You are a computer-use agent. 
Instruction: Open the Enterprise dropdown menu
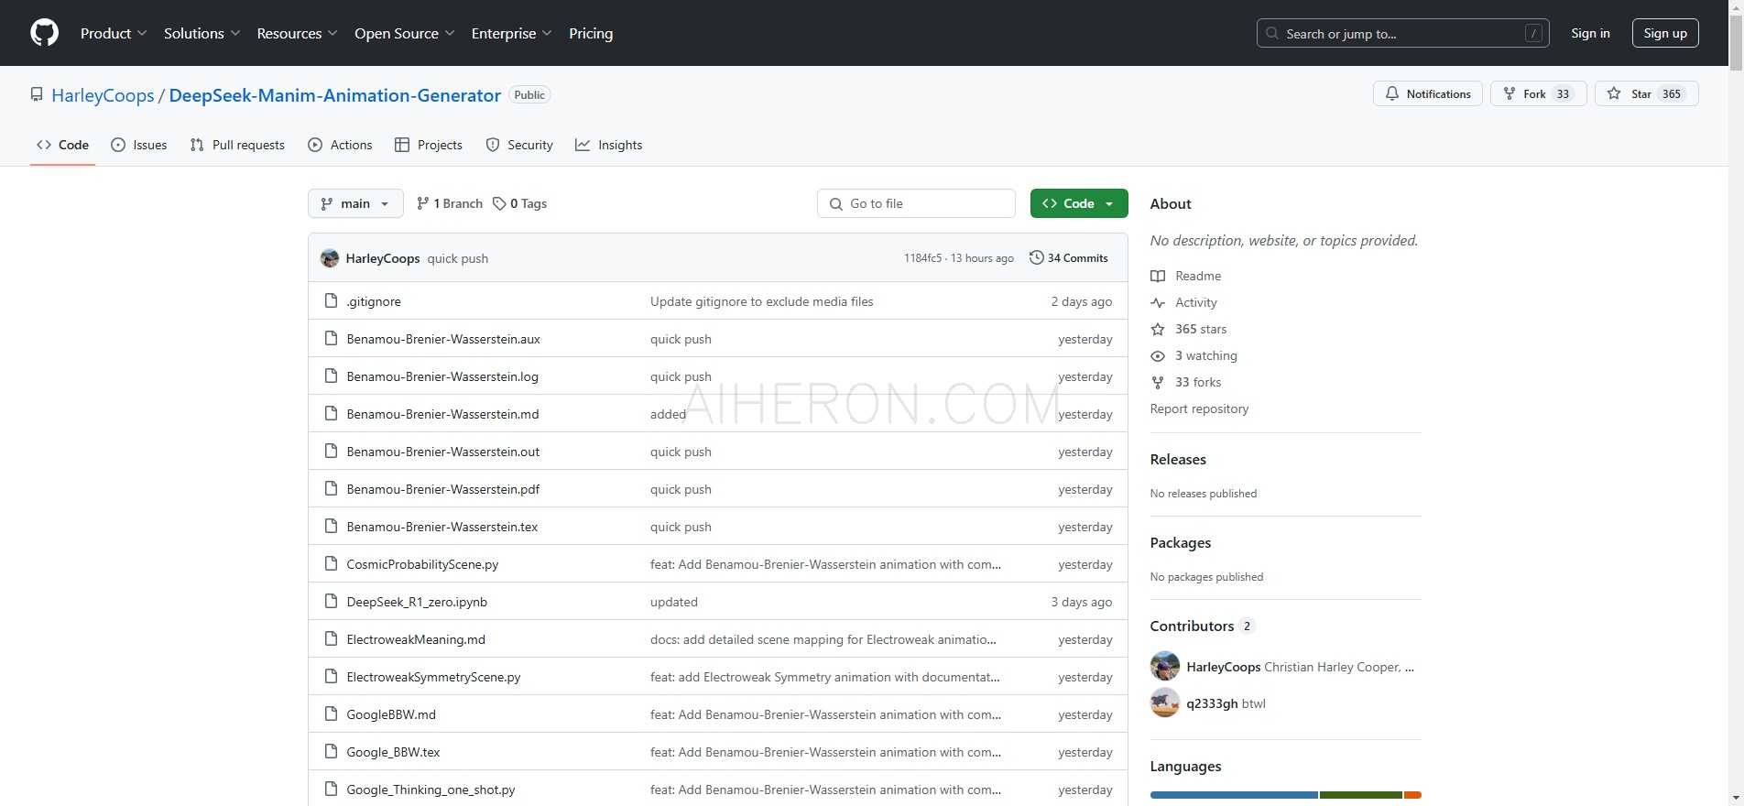point(512,33)
